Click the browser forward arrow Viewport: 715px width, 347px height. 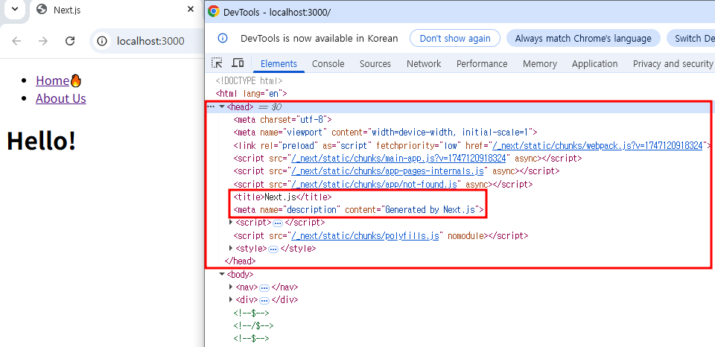tap(43, 41)
